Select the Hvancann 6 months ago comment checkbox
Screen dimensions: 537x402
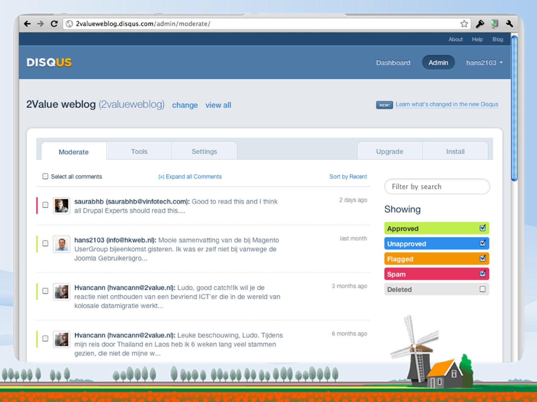[x=45, y=338]
